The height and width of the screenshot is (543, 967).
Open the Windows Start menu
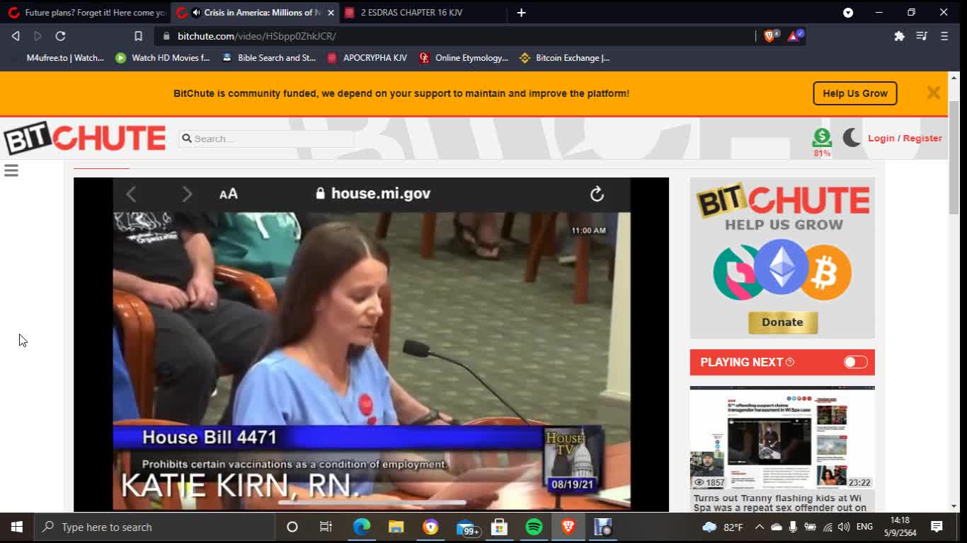click(x=17, y=527)
